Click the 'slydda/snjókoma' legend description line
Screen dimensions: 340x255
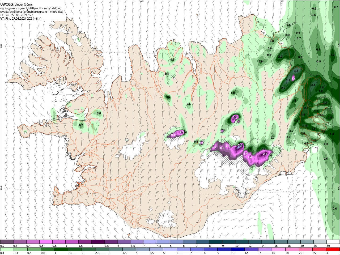click(32, 12)
